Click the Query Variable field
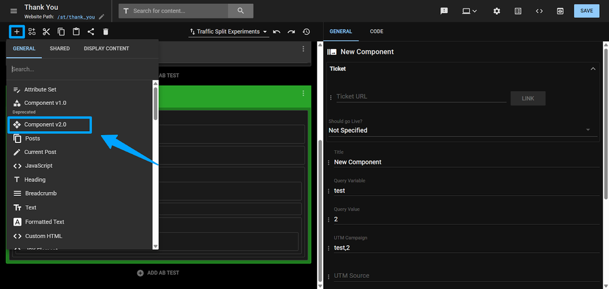 click(467, 191)
